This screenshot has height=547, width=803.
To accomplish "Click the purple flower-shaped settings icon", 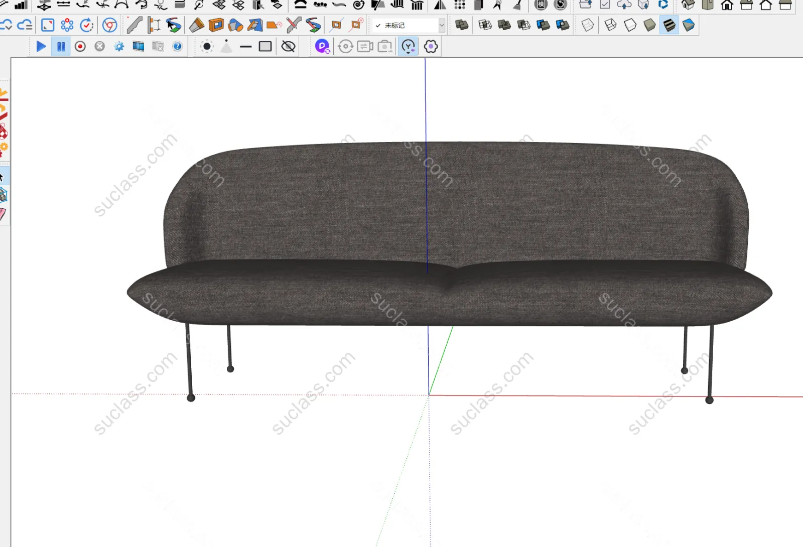I will point(431,47).
